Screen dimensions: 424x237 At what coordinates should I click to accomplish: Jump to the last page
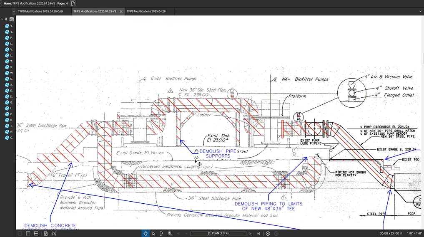[258, 234]
